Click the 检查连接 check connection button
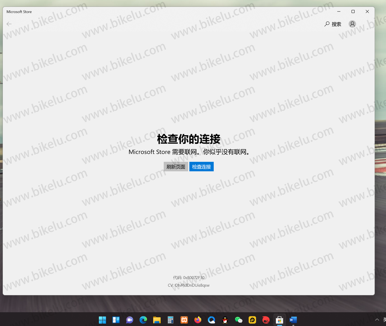This screenshot has width=386, height=326. [201, 166]
